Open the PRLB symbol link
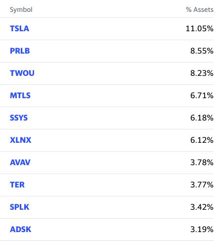This screenshot has height=241, width=221. pos(20,51)
